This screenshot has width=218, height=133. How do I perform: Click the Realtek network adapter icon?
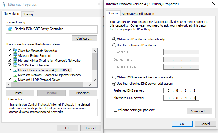pos(10,29)
